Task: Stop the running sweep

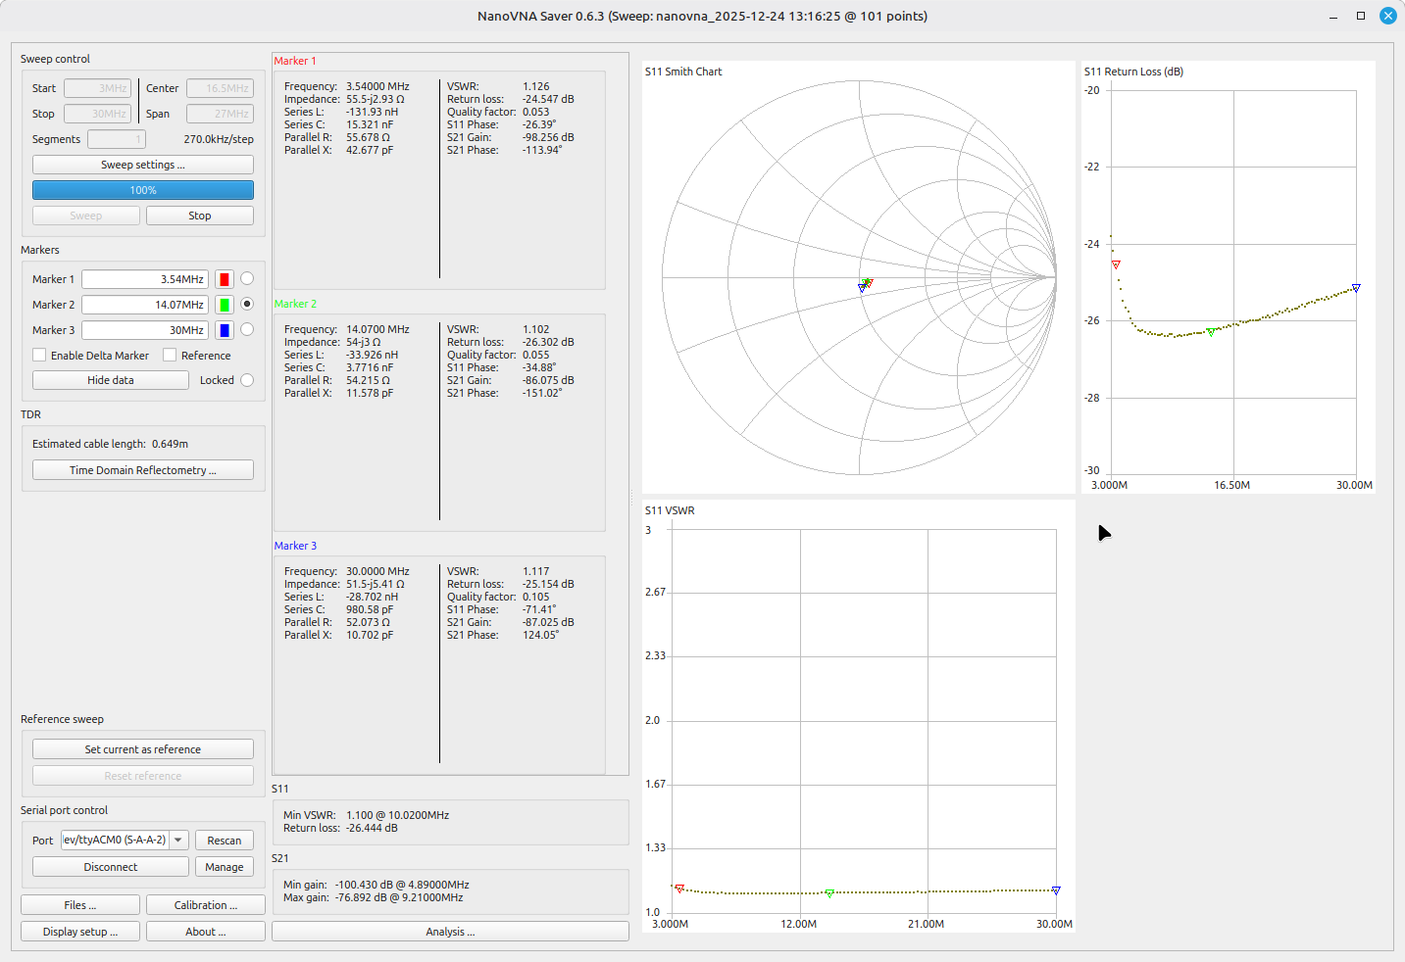Action: coord(200,216)
